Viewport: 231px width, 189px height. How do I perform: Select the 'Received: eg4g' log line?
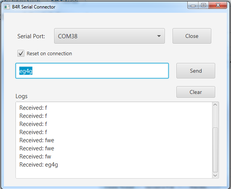click(x=39, y=165)
